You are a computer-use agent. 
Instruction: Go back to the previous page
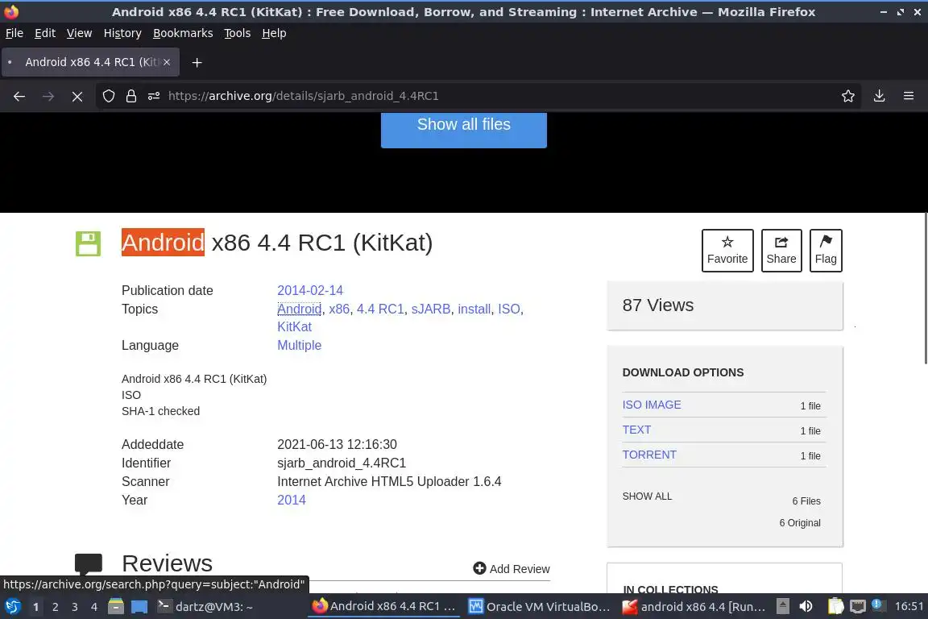[x=19, y=96]
